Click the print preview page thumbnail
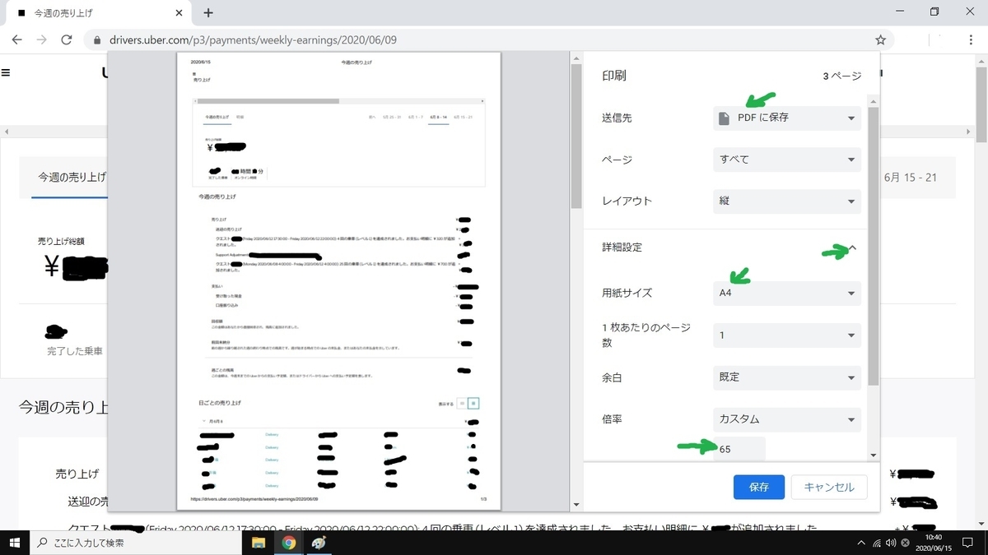988x555 pixels. click(x=338, y=281)
